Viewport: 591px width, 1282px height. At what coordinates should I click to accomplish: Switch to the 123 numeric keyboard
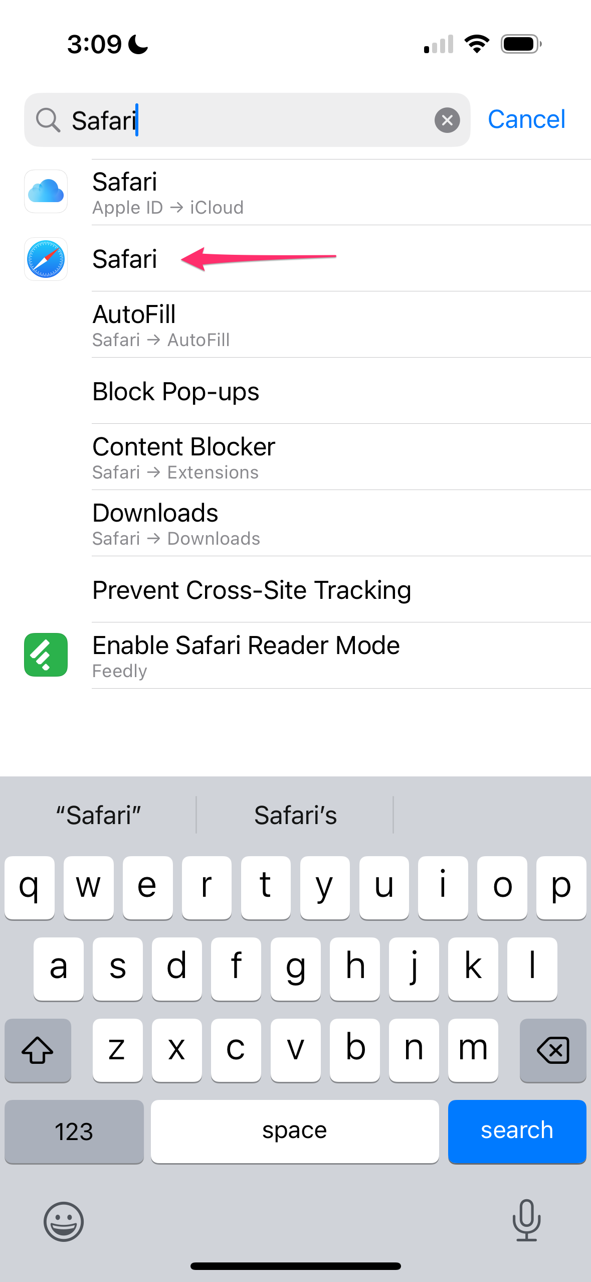[x=74, y=1132]
